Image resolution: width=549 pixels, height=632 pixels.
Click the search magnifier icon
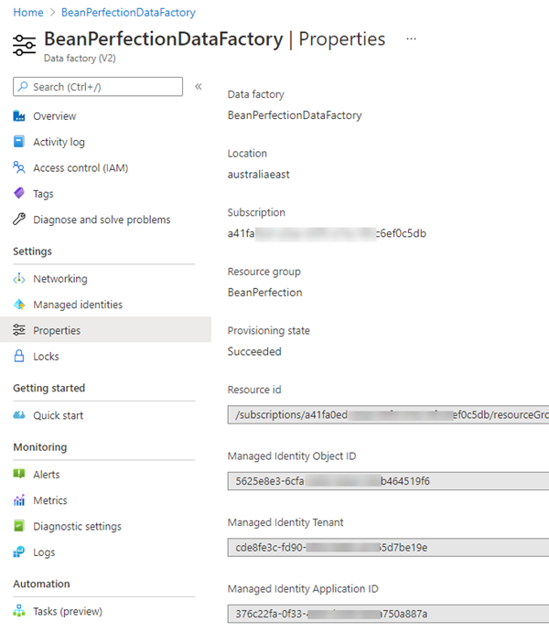click(x=23, y=86)
